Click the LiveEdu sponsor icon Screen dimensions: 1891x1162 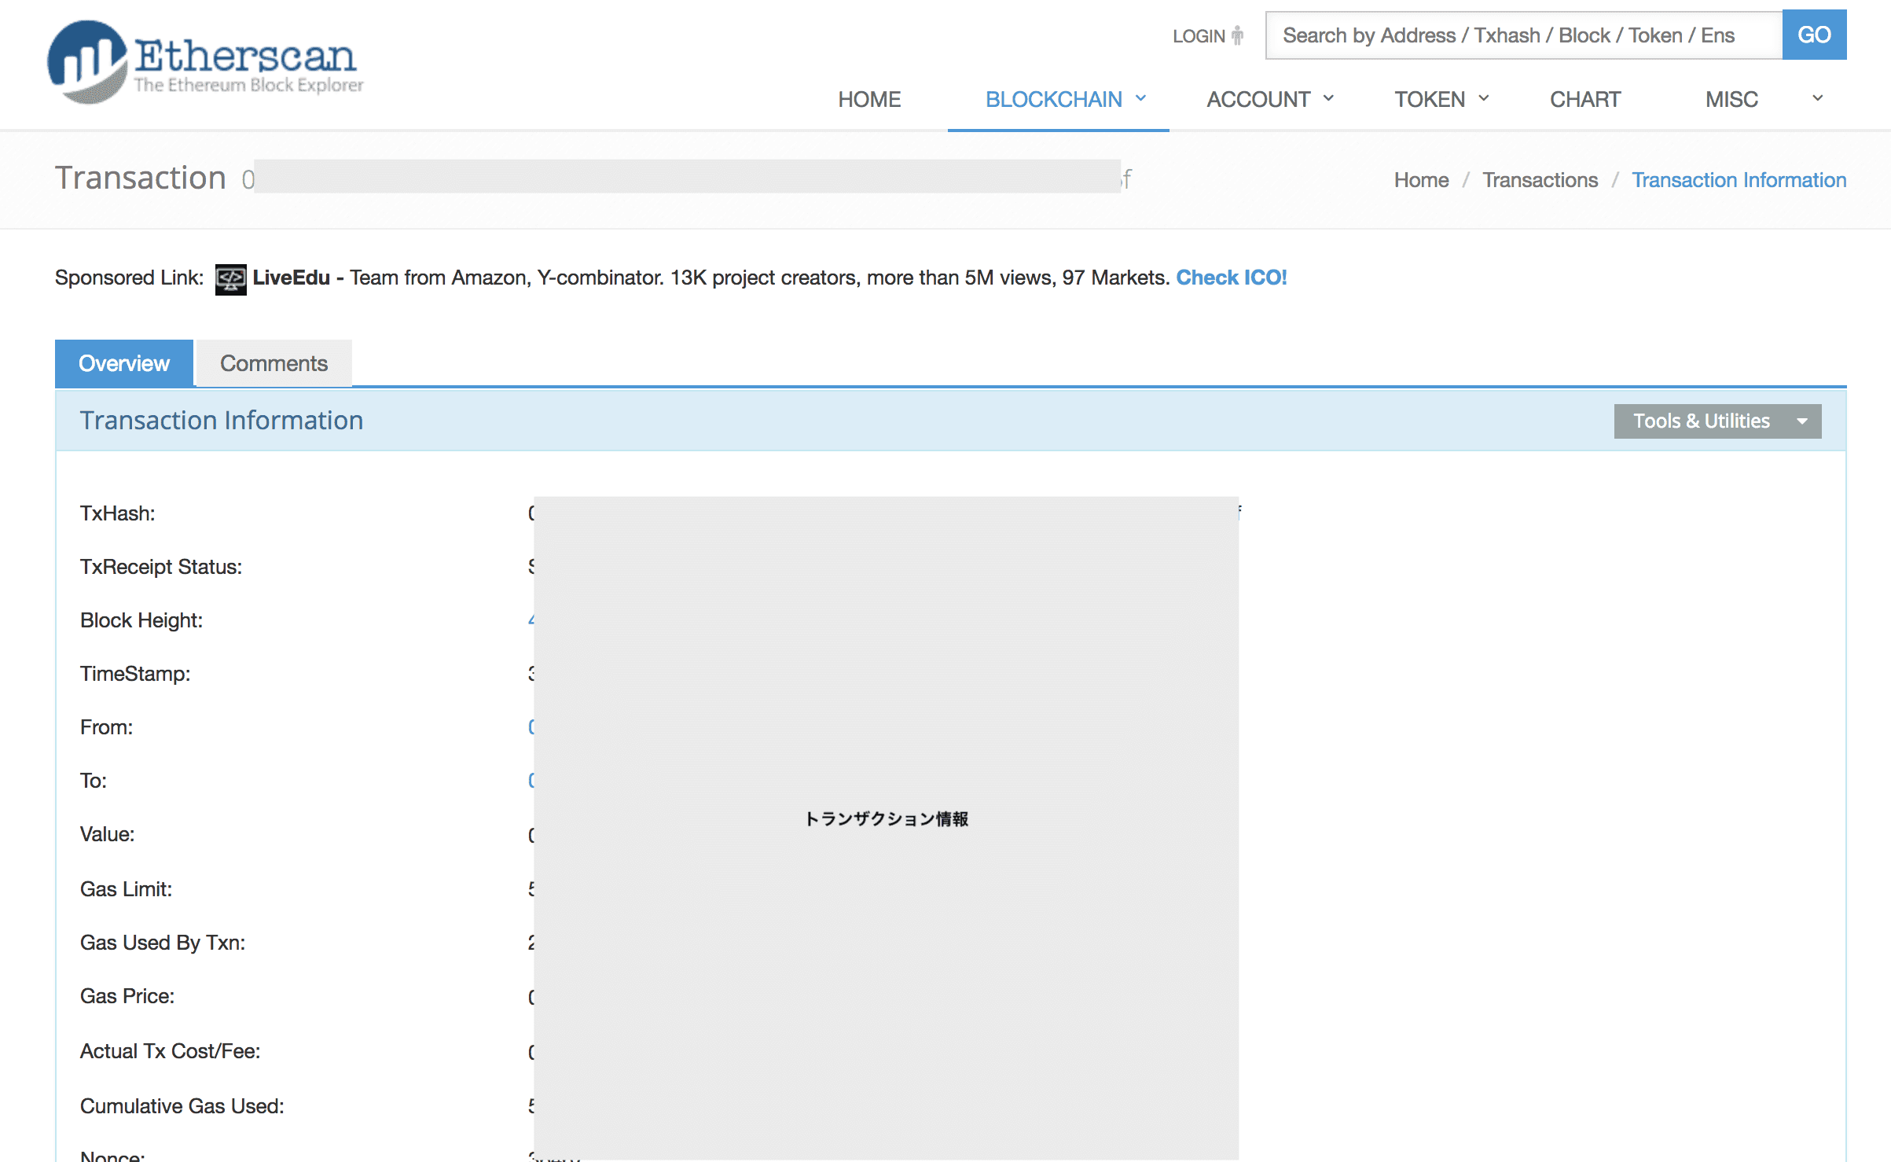click(230, 279)
